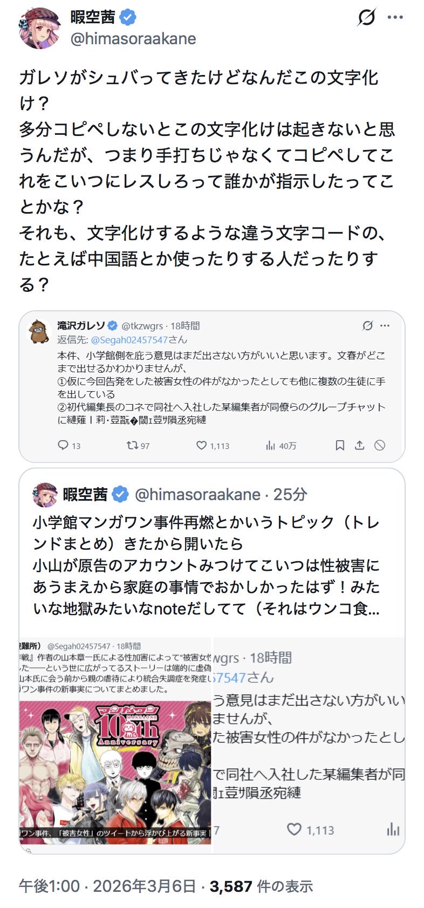The image size is (424, 908).
Task: Click 暇空茜's profile avatar at the top
Action: pyautogui.click(x=39, y=28)
